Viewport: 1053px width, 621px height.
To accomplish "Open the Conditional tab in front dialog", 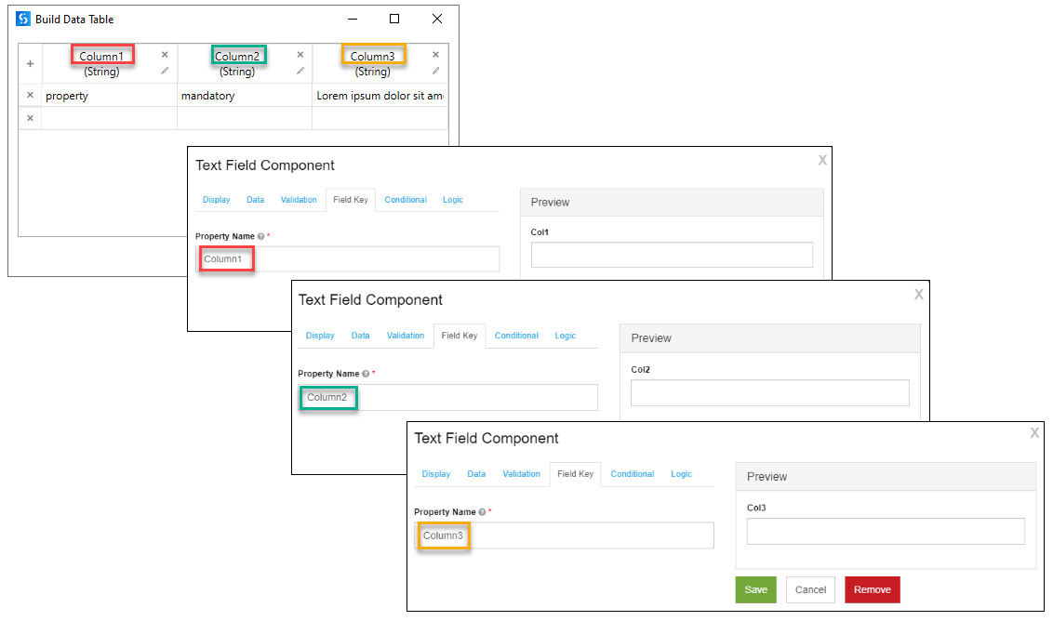I will 633,474.
